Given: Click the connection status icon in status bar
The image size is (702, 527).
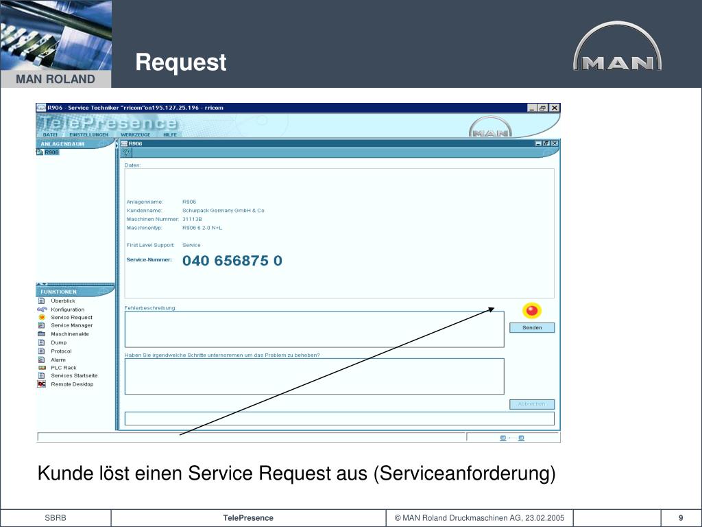Looking at the screenshot, I should [511, 438].
